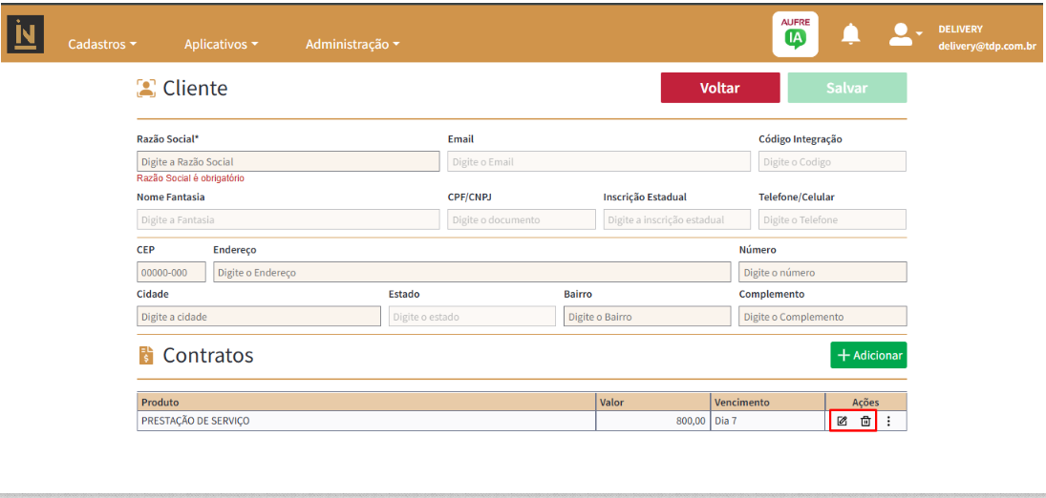Screen dimensions: 1046x498
Task: Edit the PRESTAÇÃO DE SERVIÇO contract
Action: [x=842, y=421]
